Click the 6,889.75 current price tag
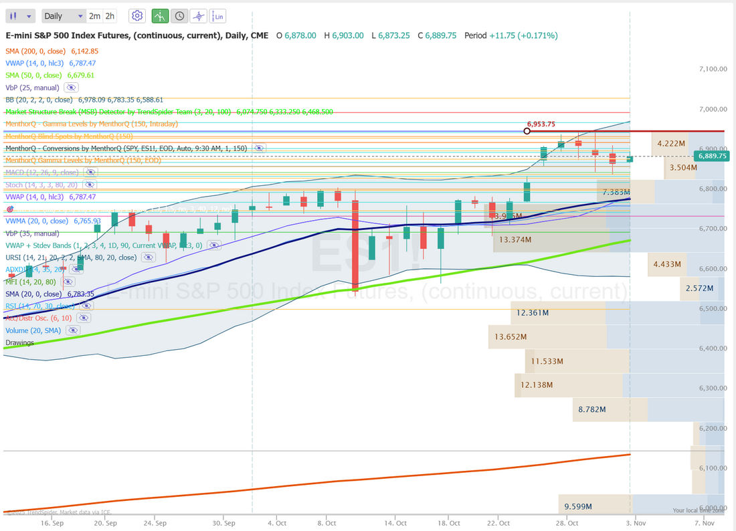 click(x=712, y=156)
